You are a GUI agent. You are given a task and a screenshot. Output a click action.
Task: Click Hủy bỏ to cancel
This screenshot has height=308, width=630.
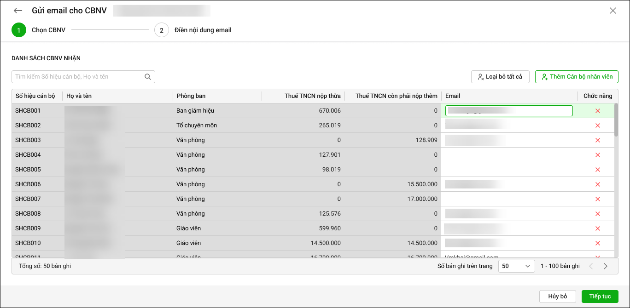pyautogui.click(x=557, y=297)
